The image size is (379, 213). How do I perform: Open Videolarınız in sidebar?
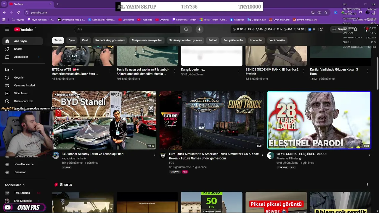pos(23,93)
